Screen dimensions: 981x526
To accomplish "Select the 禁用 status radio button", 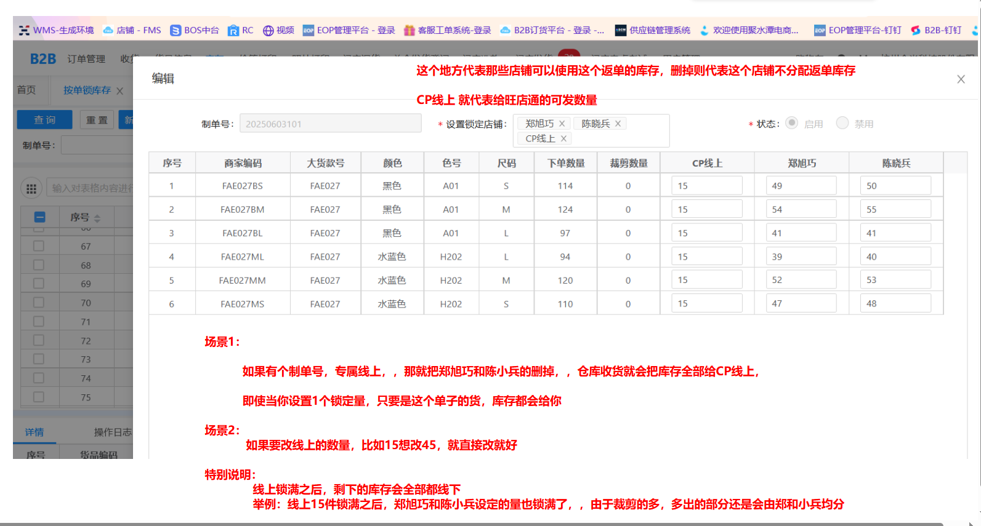I will click(842, 123).
